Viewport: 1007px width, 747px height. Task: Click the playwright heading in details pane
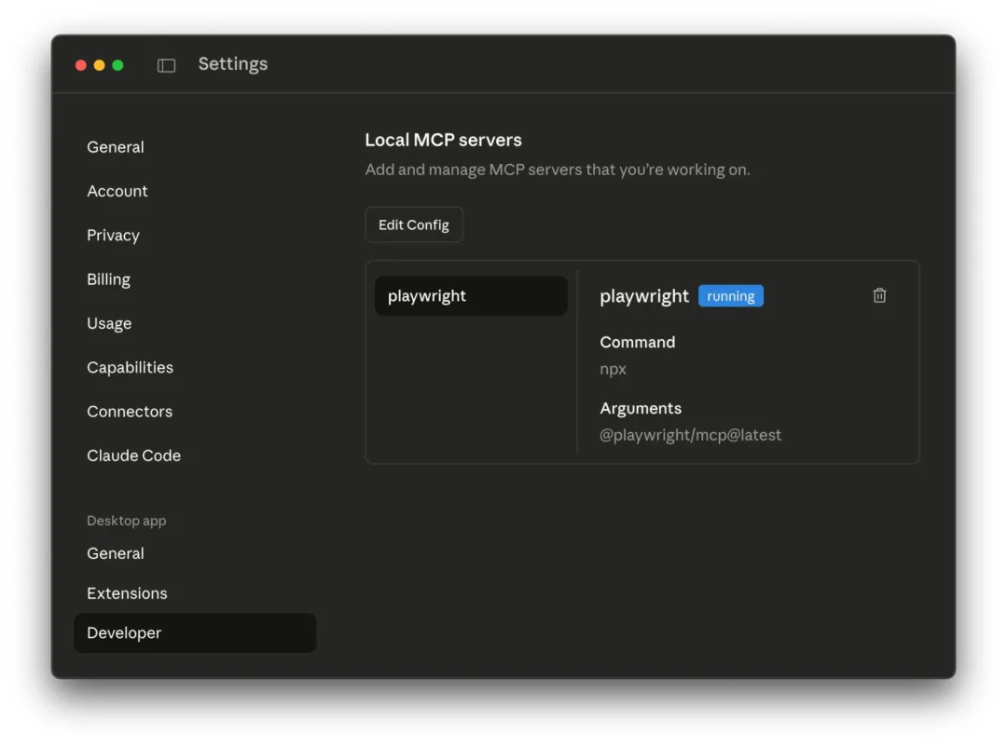pos(644,296)
